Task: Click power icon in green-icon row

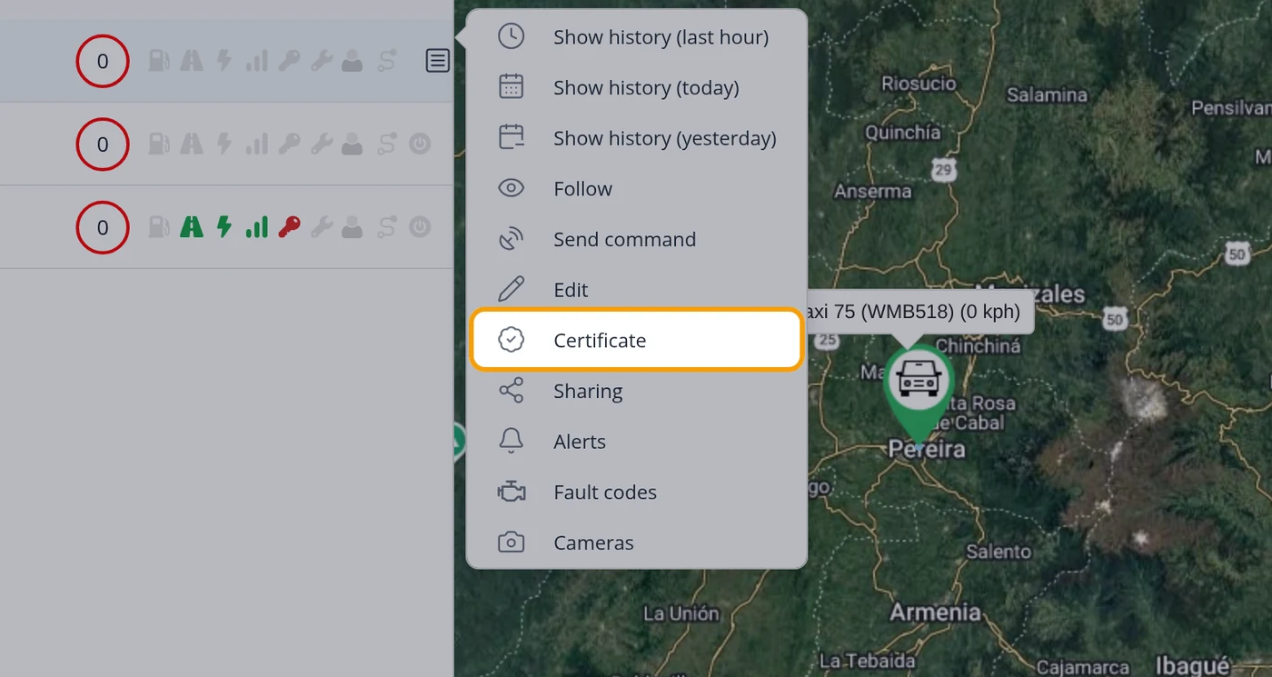Action: click(420, 227)
